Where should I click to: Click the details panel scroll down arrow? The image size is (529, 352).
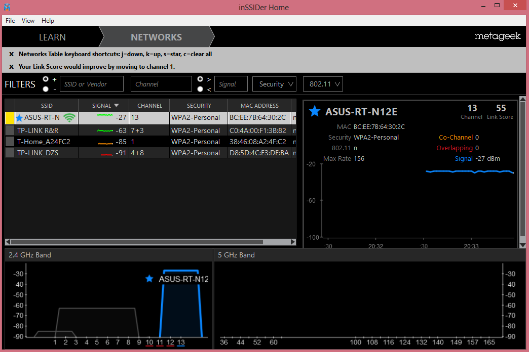tap(522, 246)
